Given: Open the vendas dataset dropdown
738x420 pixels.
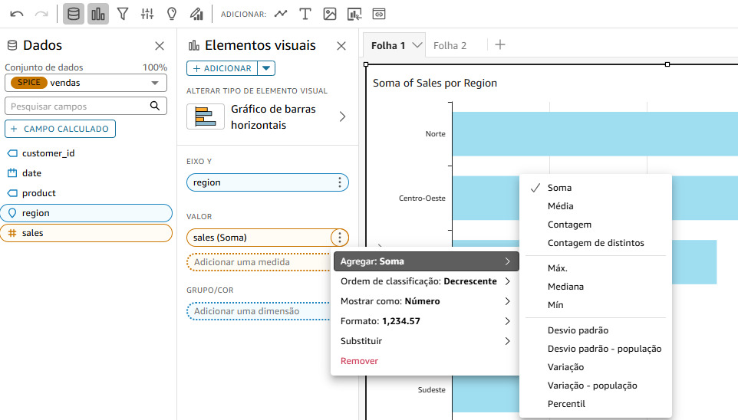Looking at the screenshot, I should pyautogui.click(x=86, y=83).
